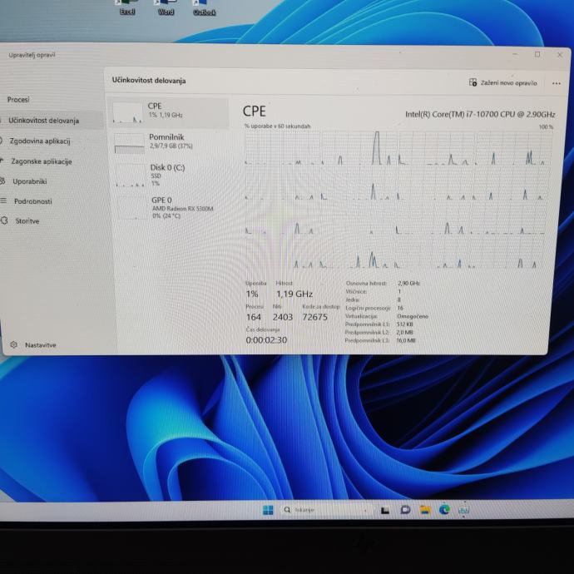The width and height of the screenshot is (574, 574).
Task: Select the Pomnilnik memory item
Action: coord(169,143)
